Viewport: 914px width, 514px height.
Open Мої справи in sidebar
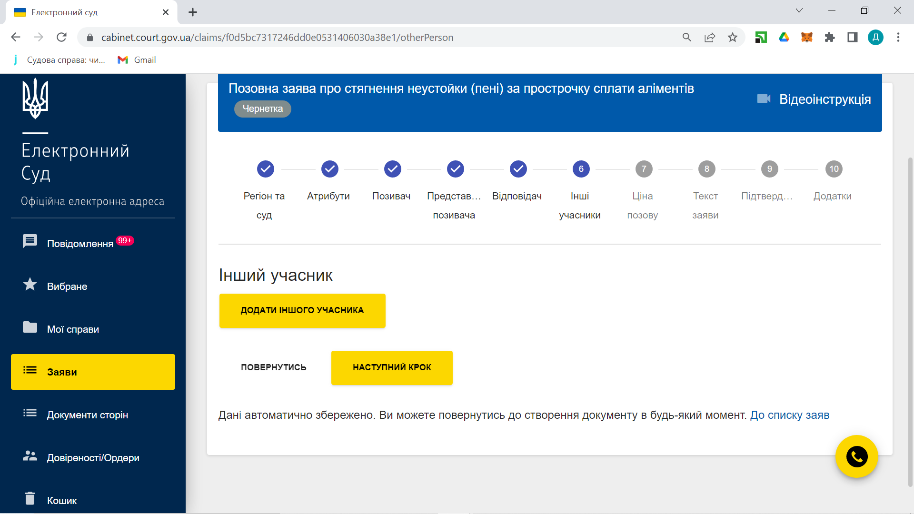[73, 329]
